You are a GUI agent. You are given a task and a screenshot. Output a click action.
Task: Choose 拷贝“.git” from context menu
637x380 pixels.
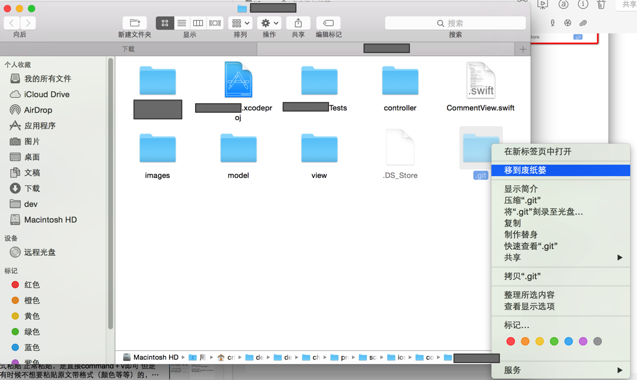click(561, 276)
